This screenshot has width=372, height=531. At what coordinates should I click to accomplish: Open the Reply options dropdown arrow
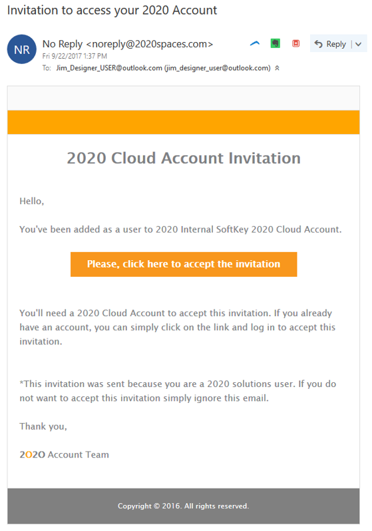coord(359,44)
